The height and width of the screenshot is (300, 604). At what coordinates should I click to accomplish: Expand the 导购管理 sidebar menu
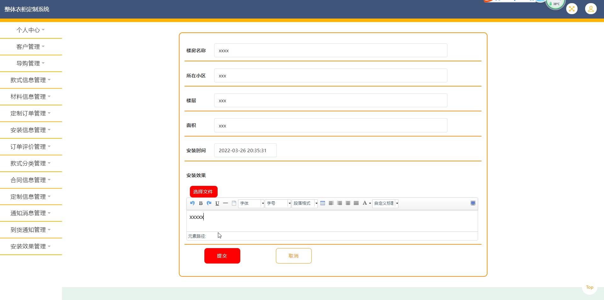[x=31, y=64]
